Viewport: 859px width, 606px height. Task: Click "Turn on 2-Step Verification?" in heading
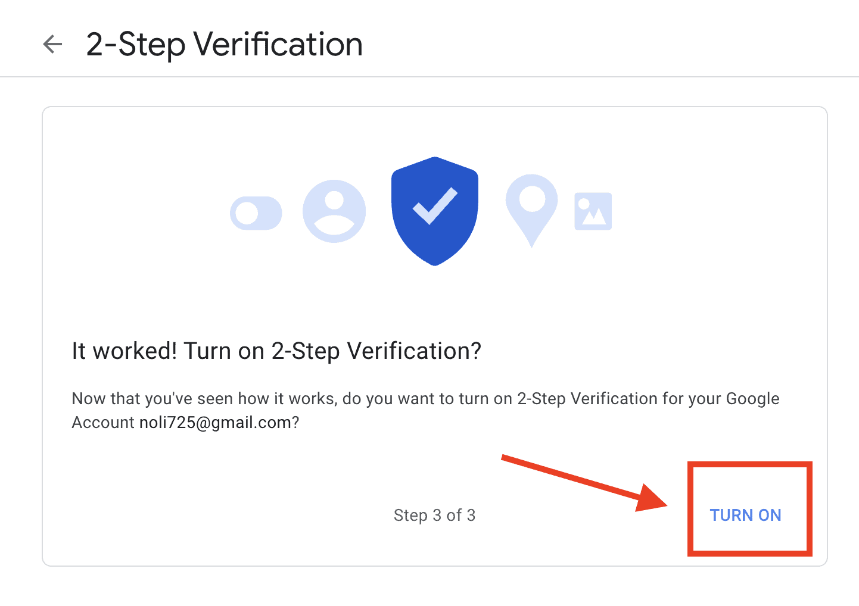[332, 351]
